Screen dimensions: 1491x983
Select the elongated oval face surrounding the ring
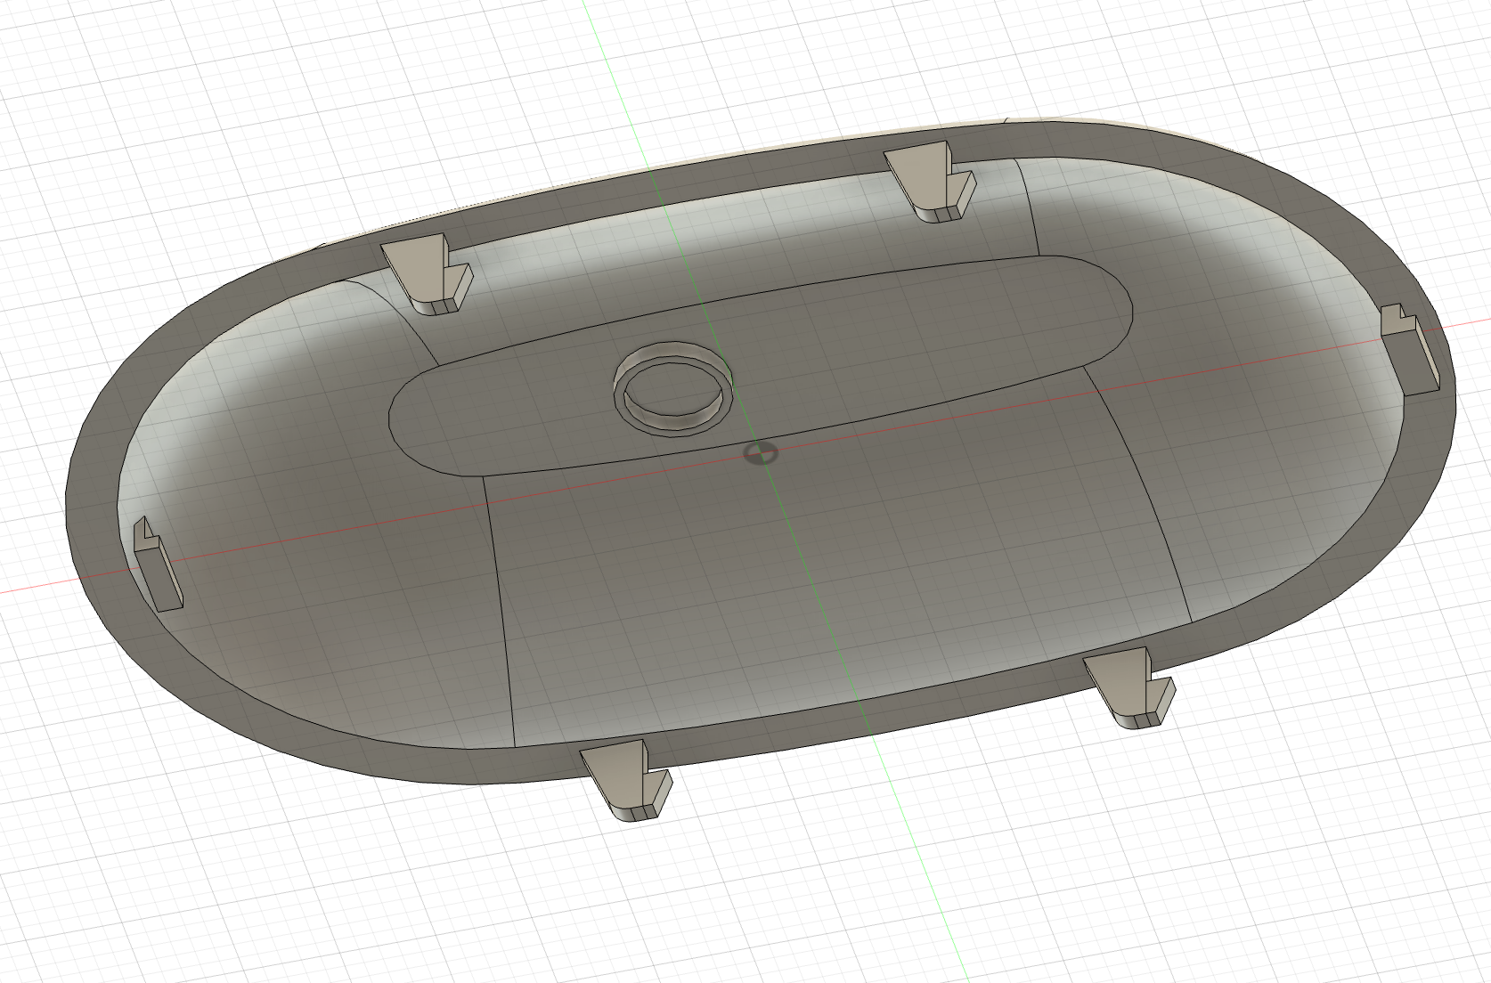762,365
